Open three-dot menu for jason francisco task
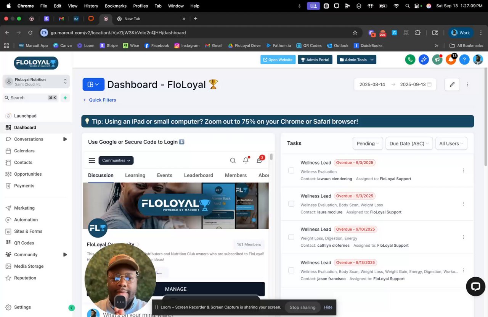This screenshot has height=317, width=488. (463, 270)
